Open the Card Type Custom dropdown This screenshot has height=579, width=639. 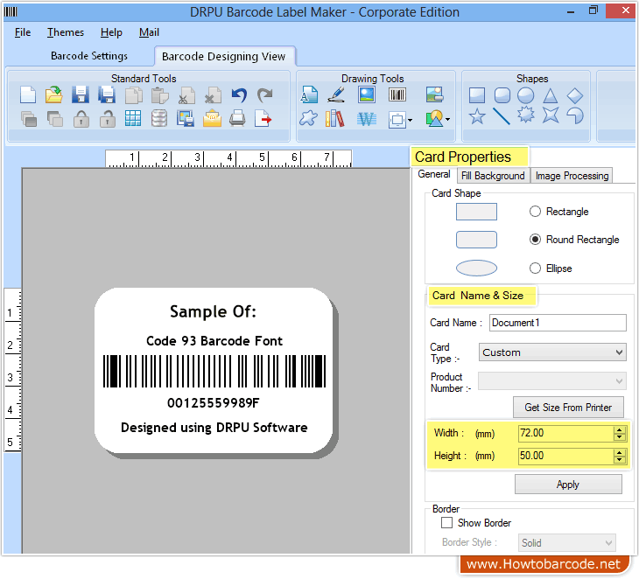[x=552, y=352]
